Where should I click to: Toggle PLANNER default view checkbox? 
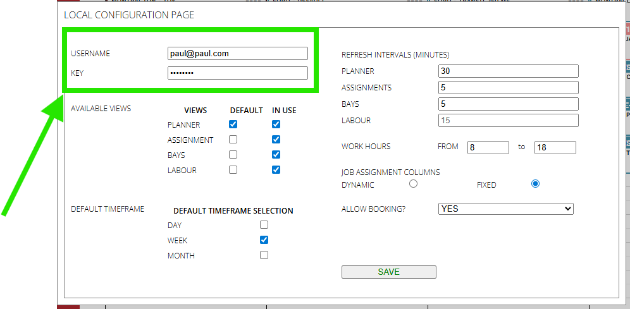[x=233, y=124]
